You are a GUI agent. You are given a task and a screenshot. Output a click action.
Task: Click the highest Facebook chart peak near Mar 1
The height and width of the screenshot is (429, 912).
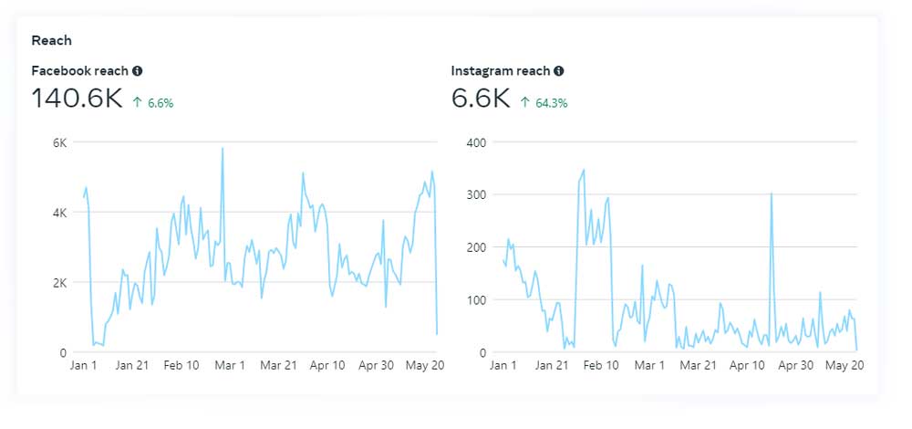pos(222,149)
